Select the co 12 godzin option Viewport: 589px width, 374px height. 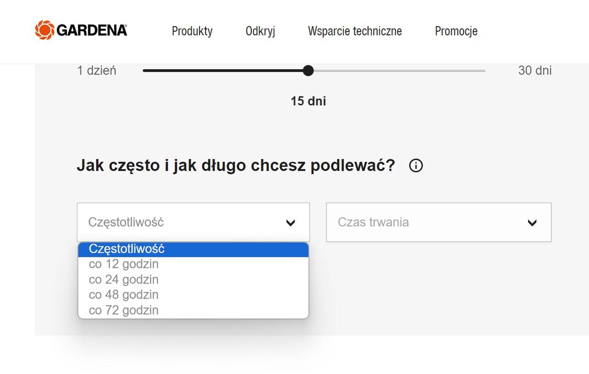123,264
